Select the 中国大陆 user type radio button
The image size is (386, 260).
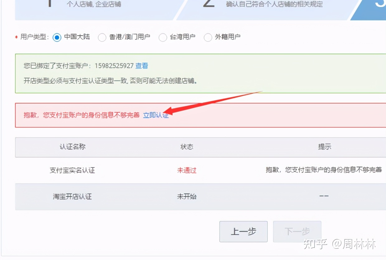56,37
